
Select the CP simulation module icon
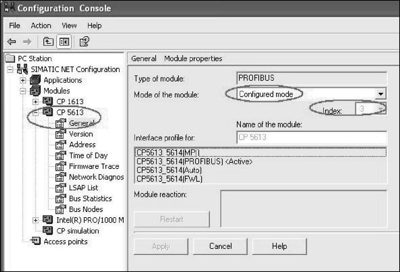[48, 231]
